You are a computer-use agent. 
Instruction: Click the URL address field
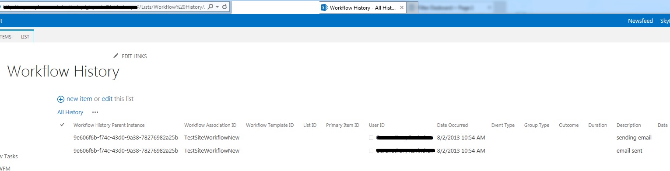103,7
